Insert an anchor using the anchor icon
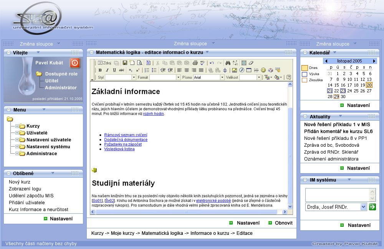The width and height of the screenshot is (384, 249). pos(225,70)
